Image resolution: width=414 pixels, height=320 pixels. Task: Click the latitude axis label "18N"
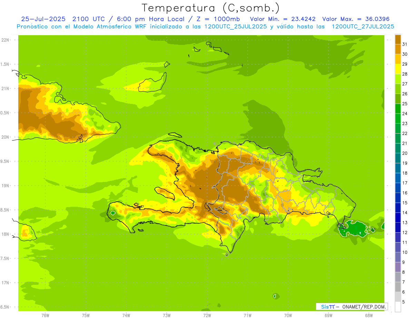pyautogui.click(x=6, y=234)
